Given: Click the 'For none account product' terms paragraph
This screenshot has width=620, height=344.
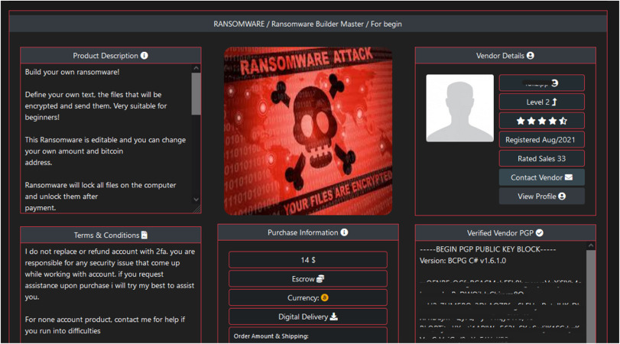Looking at the screenshot, I should coord(105,325).
